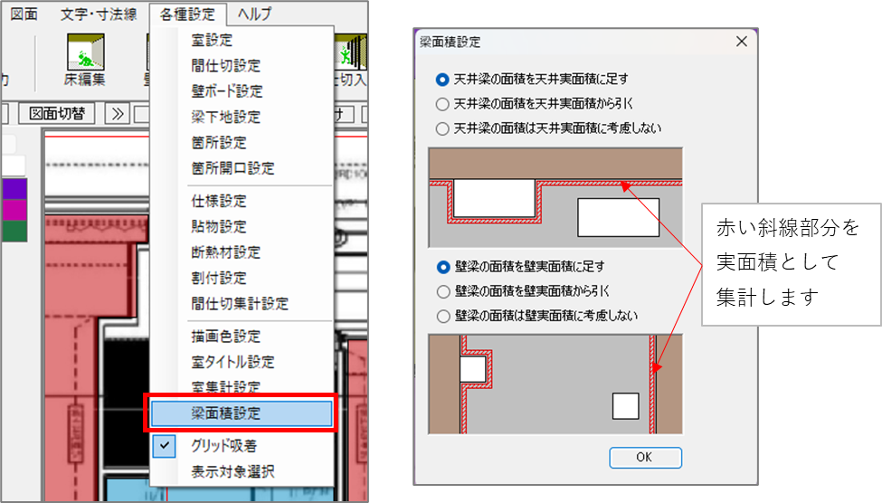Select 天井梁の面積を天井実面積から引く radio option
Viewport: 882px width, 503px height.
point(442,104)
